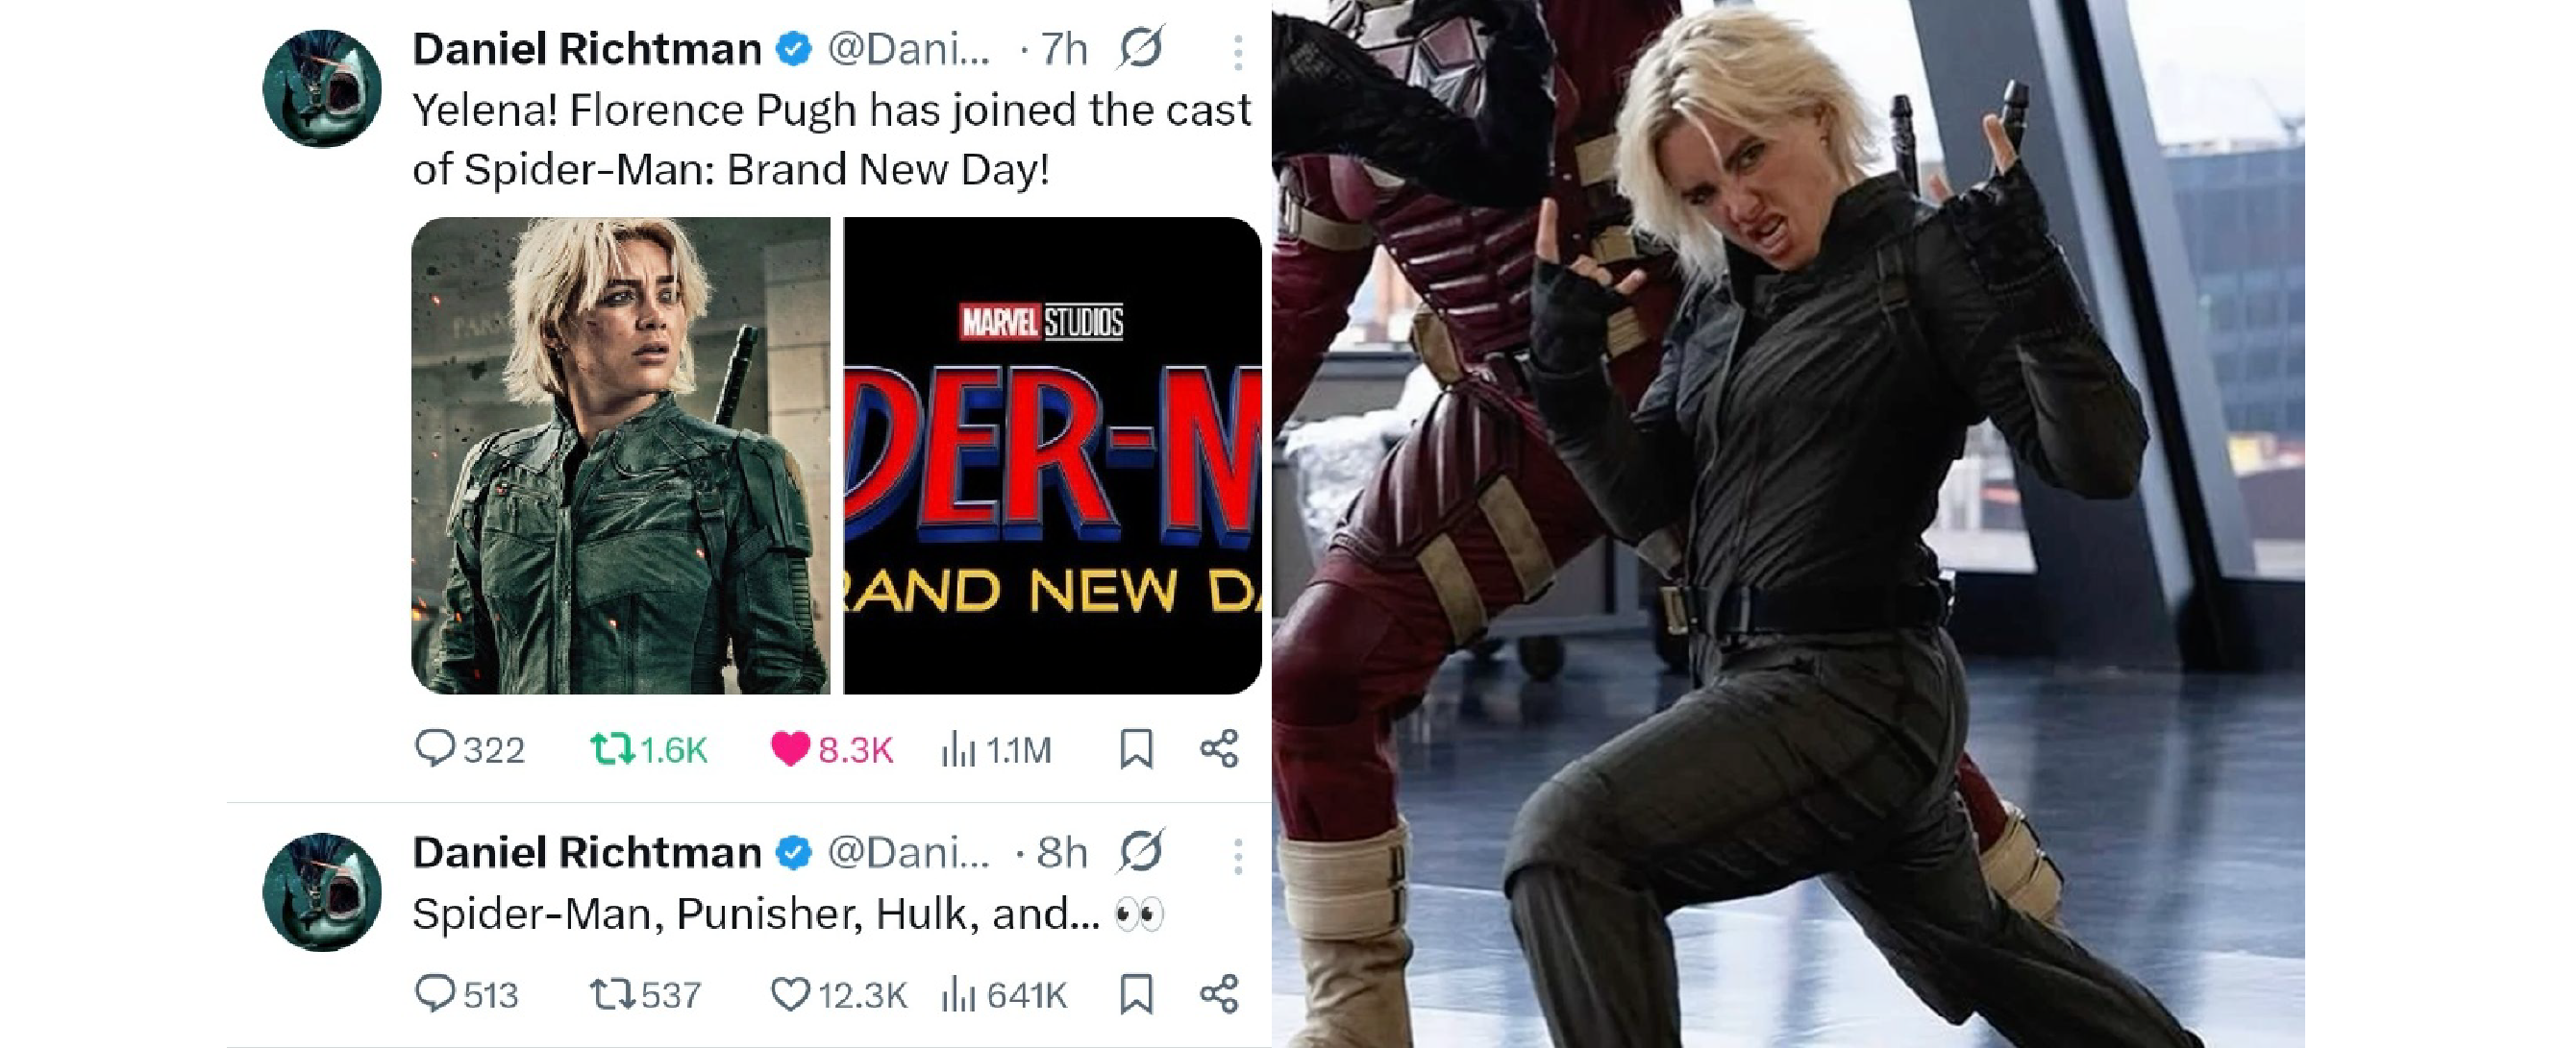
Task: Reply to the Yelena cast tweet
Action: (x=434, y=748)
